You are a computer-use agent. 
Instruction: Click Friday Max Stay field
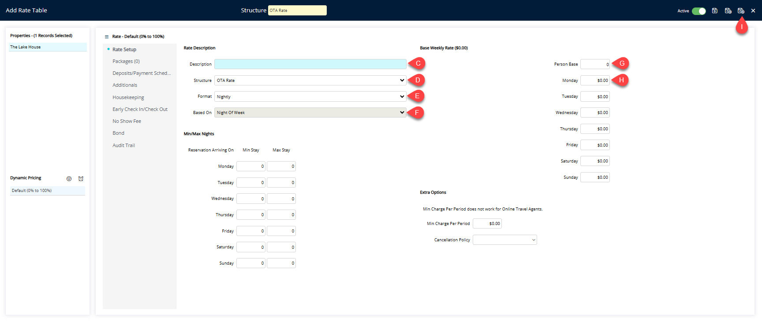pos(281,231)
